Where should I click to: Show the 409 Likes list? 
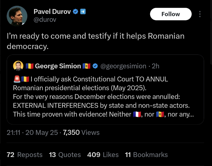point(103,155)
